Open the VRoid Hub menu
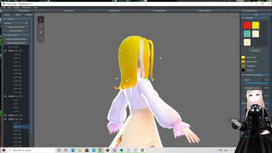272x153 pixels. point(26,8)
